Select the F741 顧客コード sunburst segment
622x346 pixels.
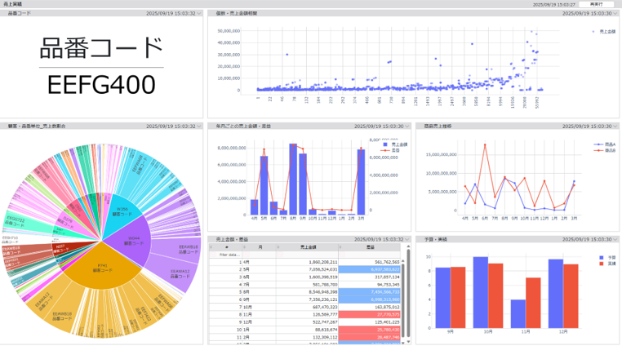(x=102, y=270)
